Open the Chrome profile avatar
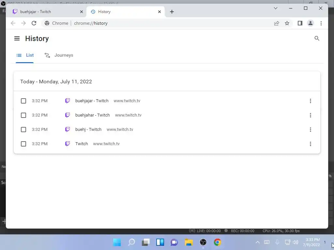 (x=311, y=23)
